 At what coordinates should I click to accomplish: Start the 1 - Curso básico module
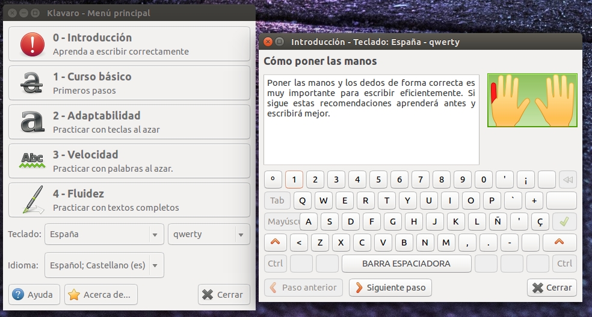point(129,83)
